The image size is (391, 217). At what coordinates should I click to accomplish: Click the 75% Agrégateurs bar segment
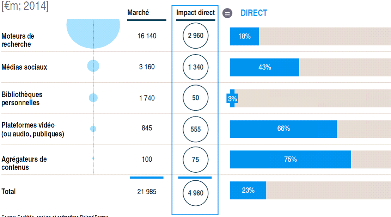290,160
